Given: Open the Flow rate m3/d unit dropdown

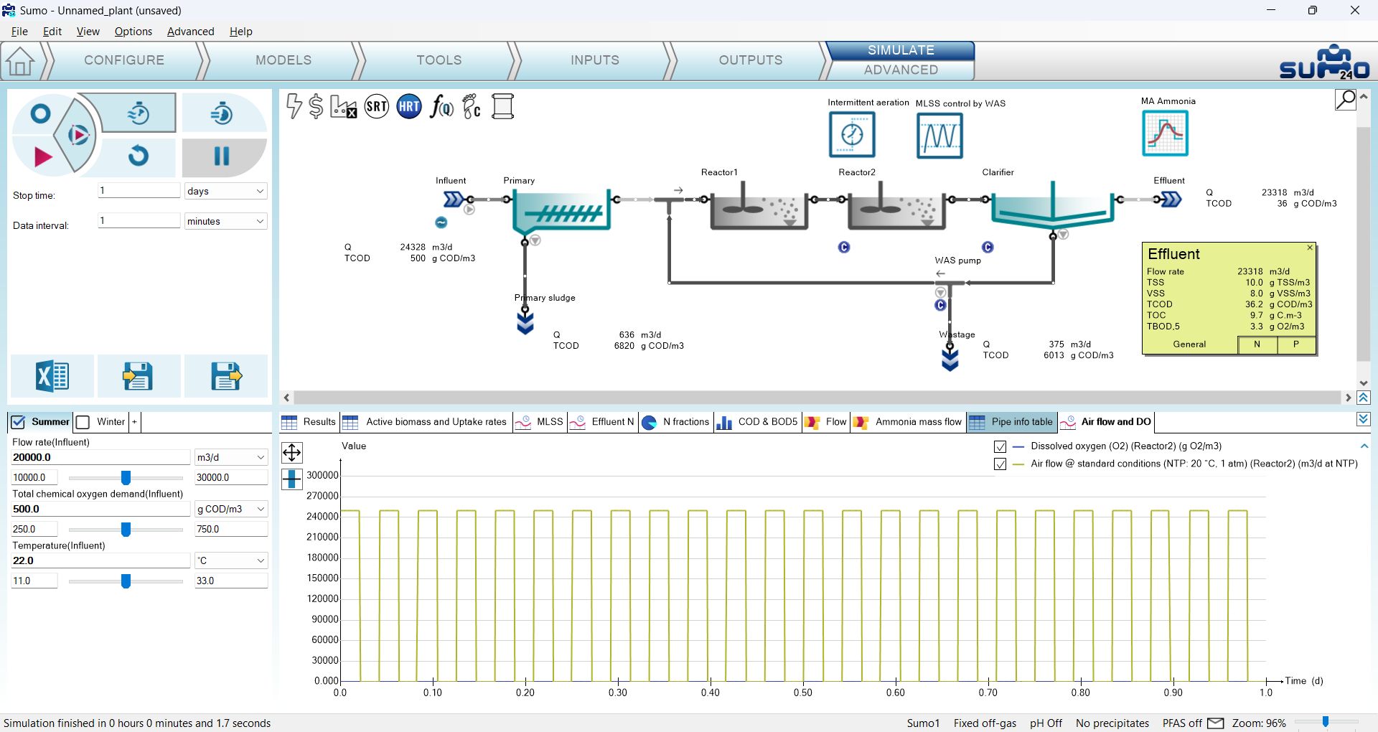Looking at the screenshot, I should point(230,457).
